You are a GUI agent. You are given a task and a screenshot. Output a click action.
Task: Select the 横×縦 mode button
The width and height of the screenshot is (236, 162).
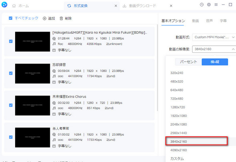point(215,62)
